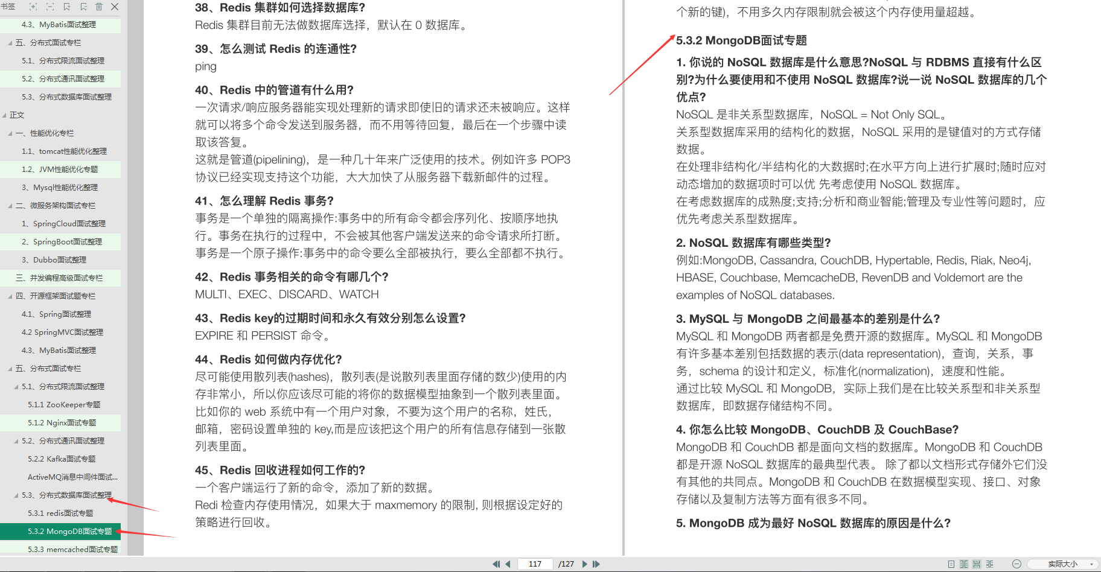Open bookmark 5.1.2 Nginx面试专题
Image resolution: width=1101 pixels, height=572 pixels.
tap(62, 423)
